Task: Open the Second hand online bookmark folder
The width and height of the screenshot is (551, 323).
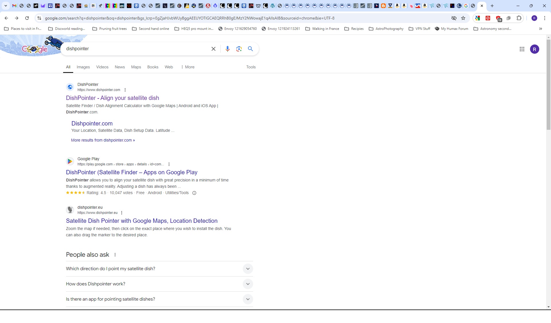Action: click(151, 29)
